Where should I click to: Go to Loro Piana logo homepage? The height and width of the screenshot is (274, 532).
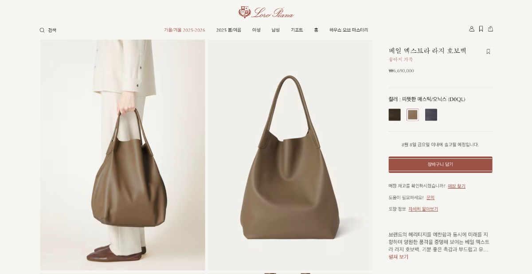click(266, 12)
